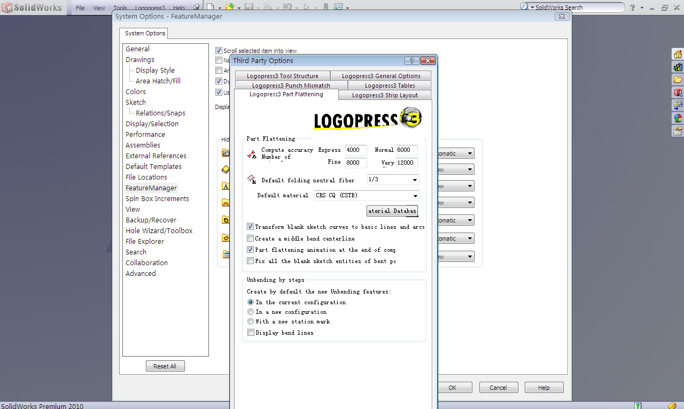Expand the Options toolbar dropdown arrow
This screenshot has width=684, height=409.
tap(347, 7)
